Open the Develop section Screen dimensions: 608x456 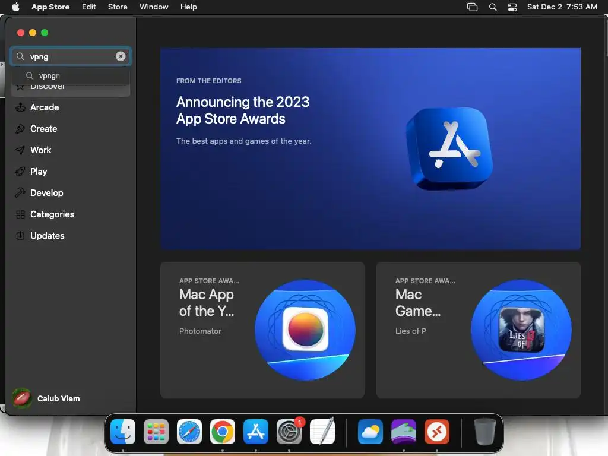coord(71,193)
